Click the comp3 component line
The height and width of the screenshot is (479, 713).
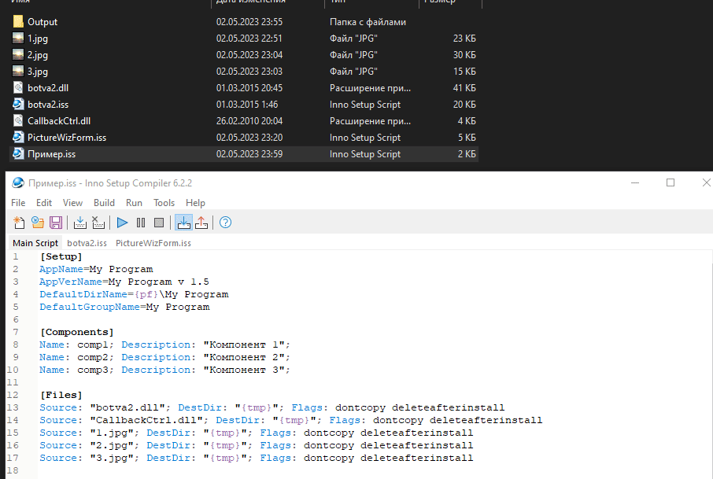[x=164, y=370]
